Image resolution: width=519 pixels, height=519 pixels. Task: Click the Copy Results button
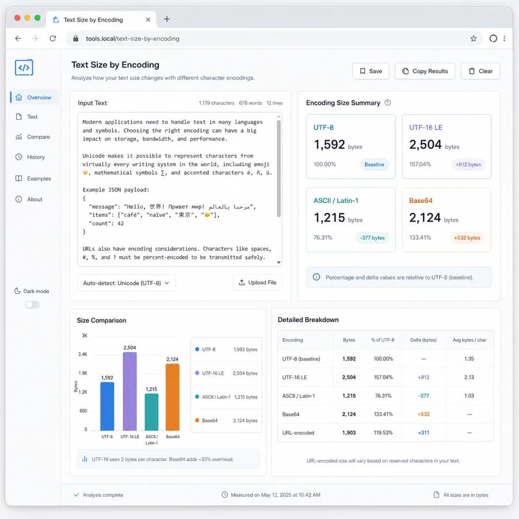tap(425, 71)
